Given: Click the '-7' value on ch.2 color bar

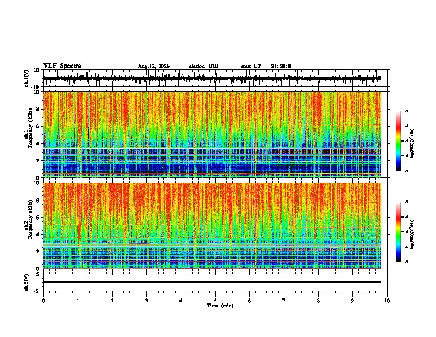Looking at the screenshot, I should tap(406, 262).
